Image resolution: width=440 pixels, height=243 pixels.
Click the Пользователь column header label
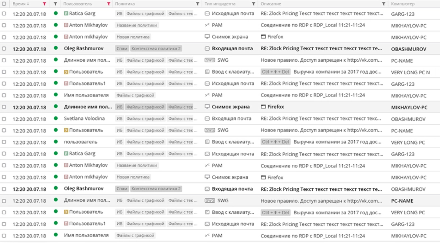point(78,4)
